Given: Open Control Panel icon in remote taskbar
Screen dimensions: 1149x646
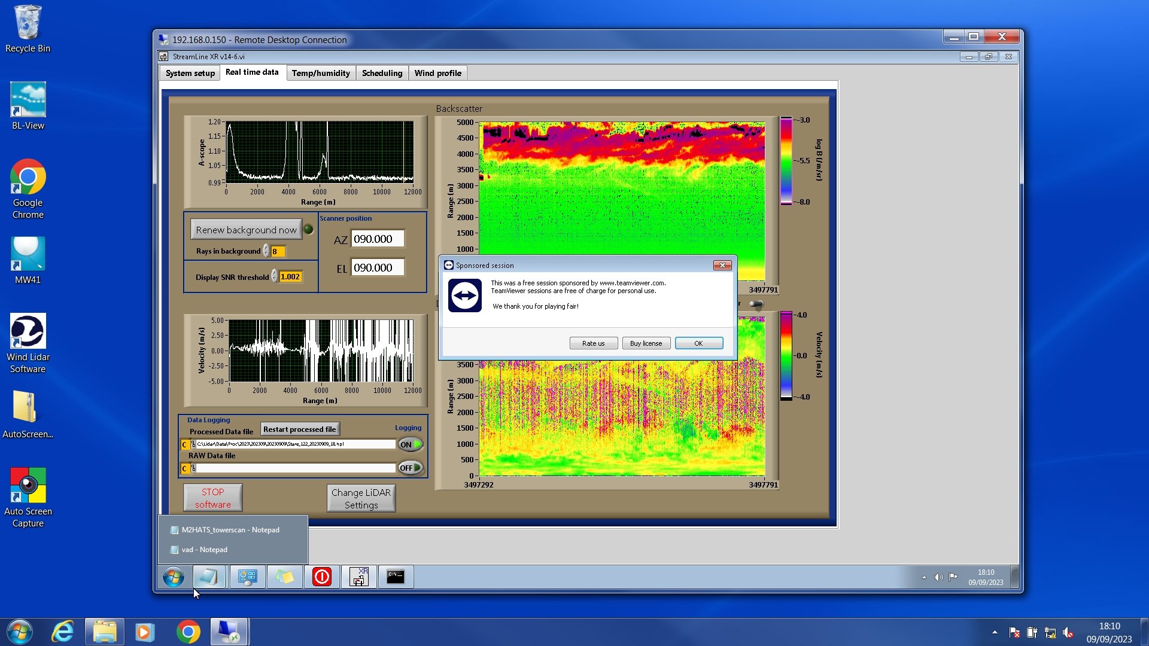Looking at the screenshot, I should 247,577.
